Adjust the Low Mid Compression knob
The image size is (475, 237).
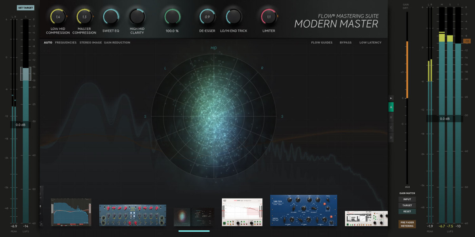coord(58,17)
